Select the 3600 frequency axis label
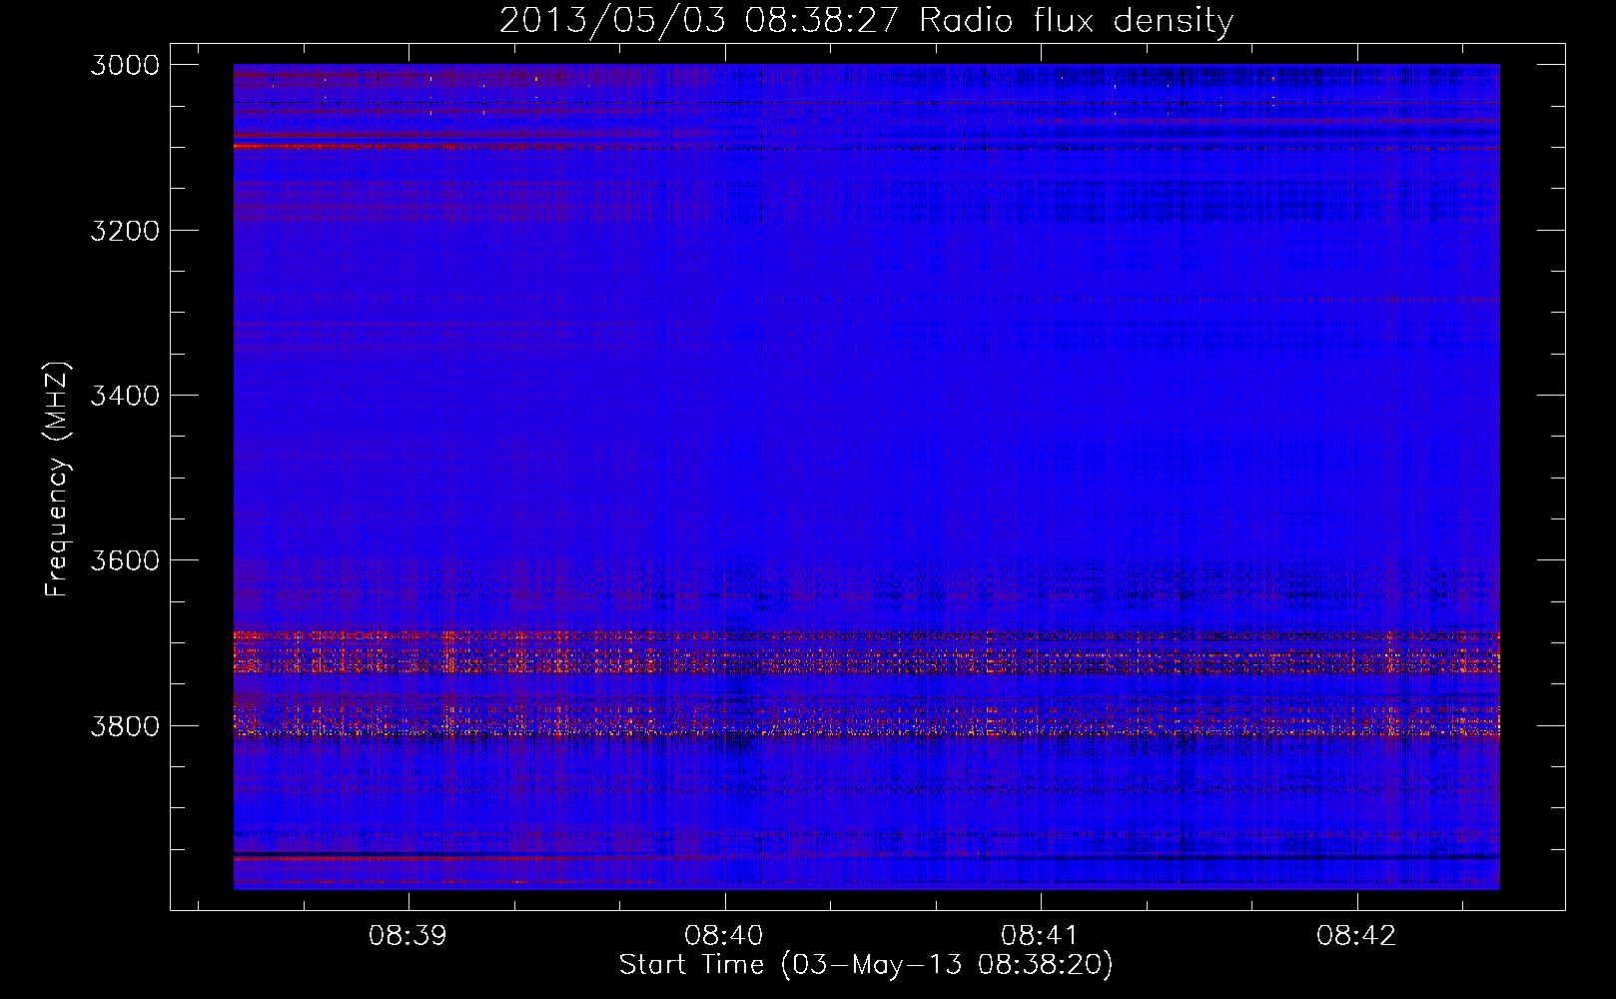The width and height of the screenshot is (1616, 999). [125, 560]
